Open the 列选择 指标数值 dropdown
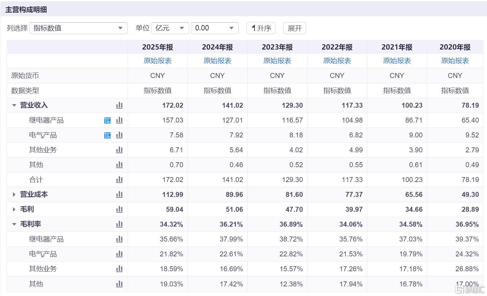The image size is (487, 296). tap(78, 28)
